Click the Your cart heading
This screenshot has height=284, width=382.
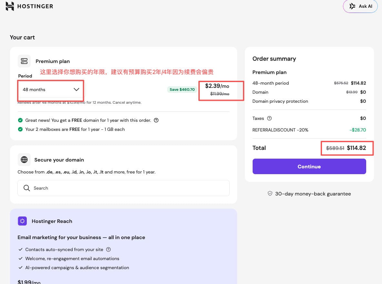22,37
